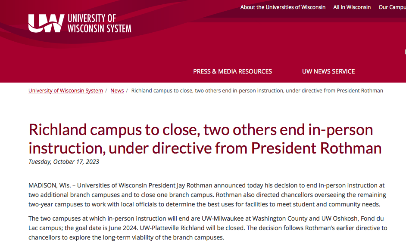This screenshot has height=243, width=406.
Task: Go to Press & Media Resources
Action: click(x=232, y=71)
